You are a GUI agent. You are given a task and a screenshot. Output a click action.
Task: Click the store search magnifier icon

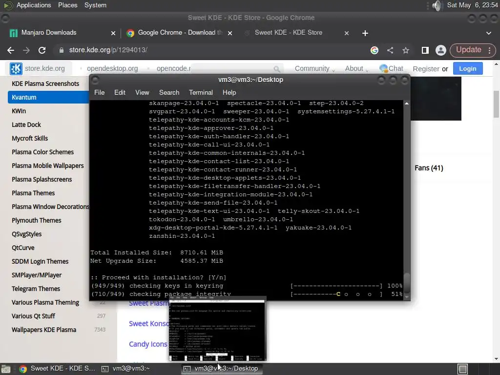pos(277,69)
